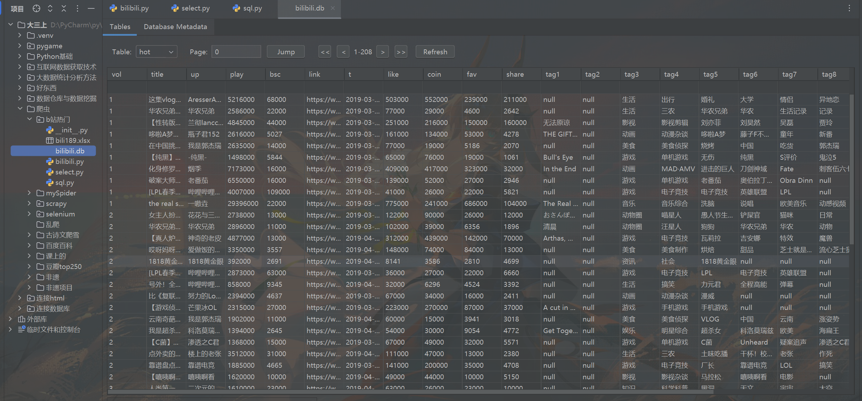Open the Table hot dropdown
Image resolution: width=862 pixels, height=401 pixels.
click(x=156, y=52)
